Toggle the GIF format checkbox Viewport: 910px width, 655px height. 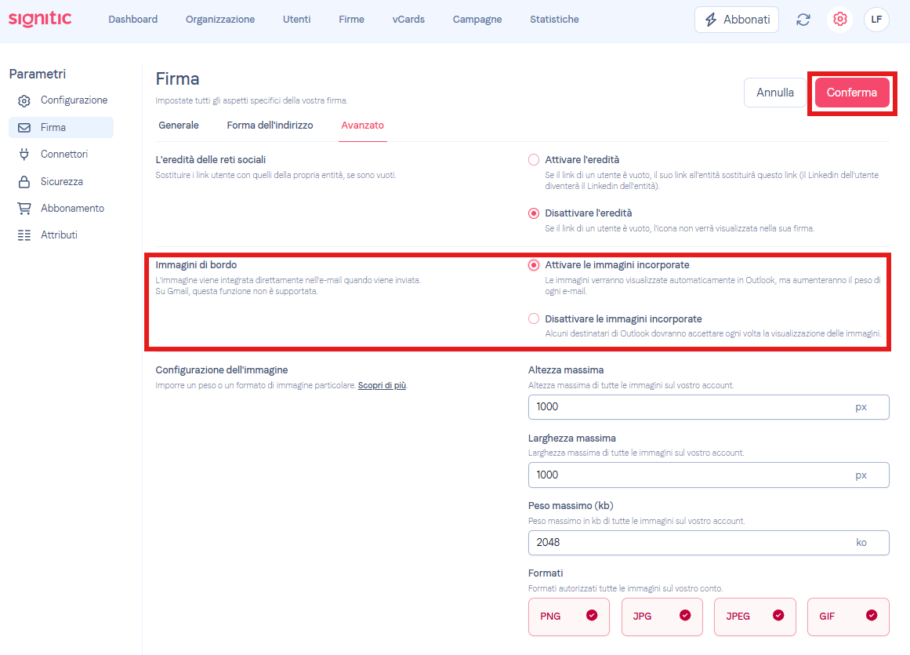(848, 617)
